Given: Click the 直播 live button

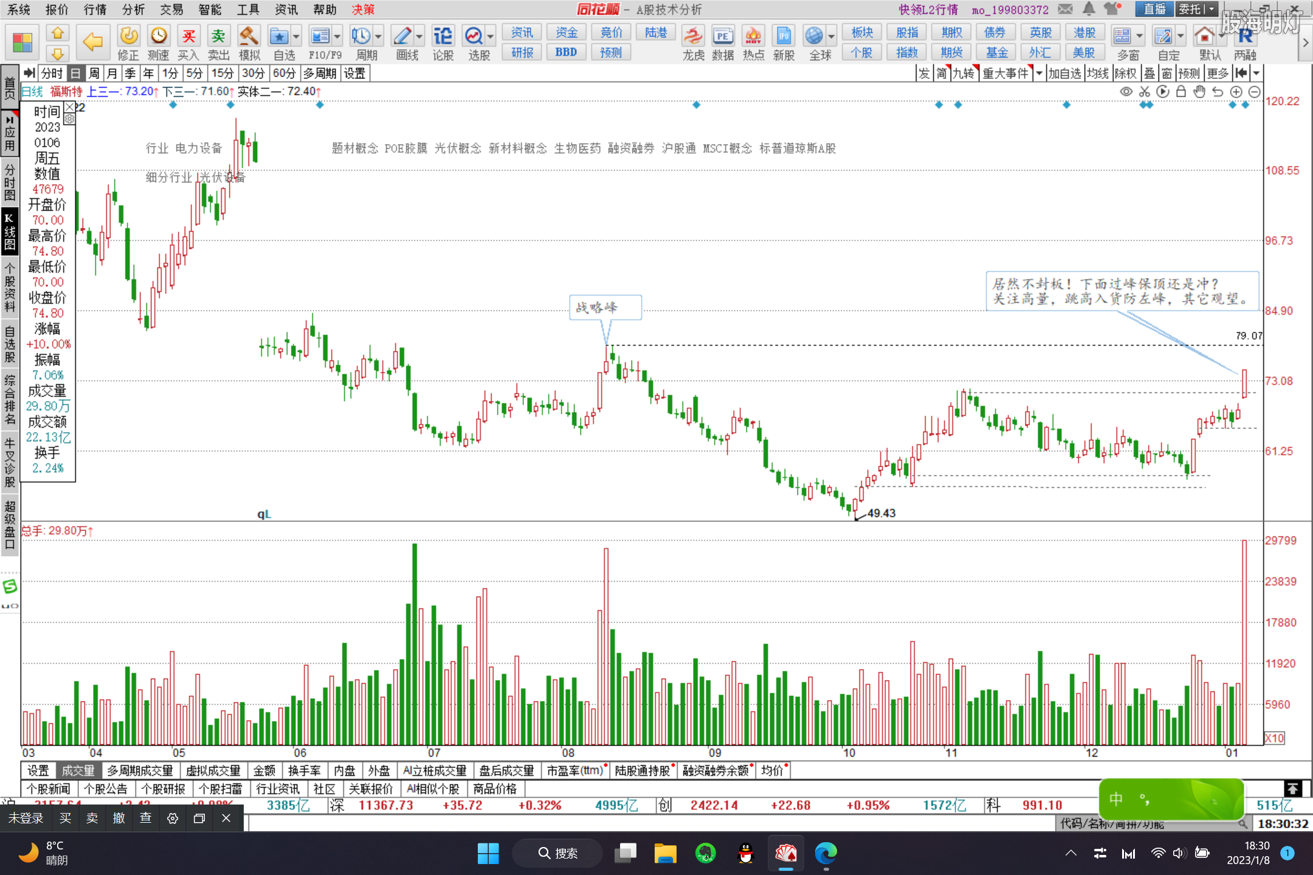Looking at the screenshot, I should pos(1155,9).
